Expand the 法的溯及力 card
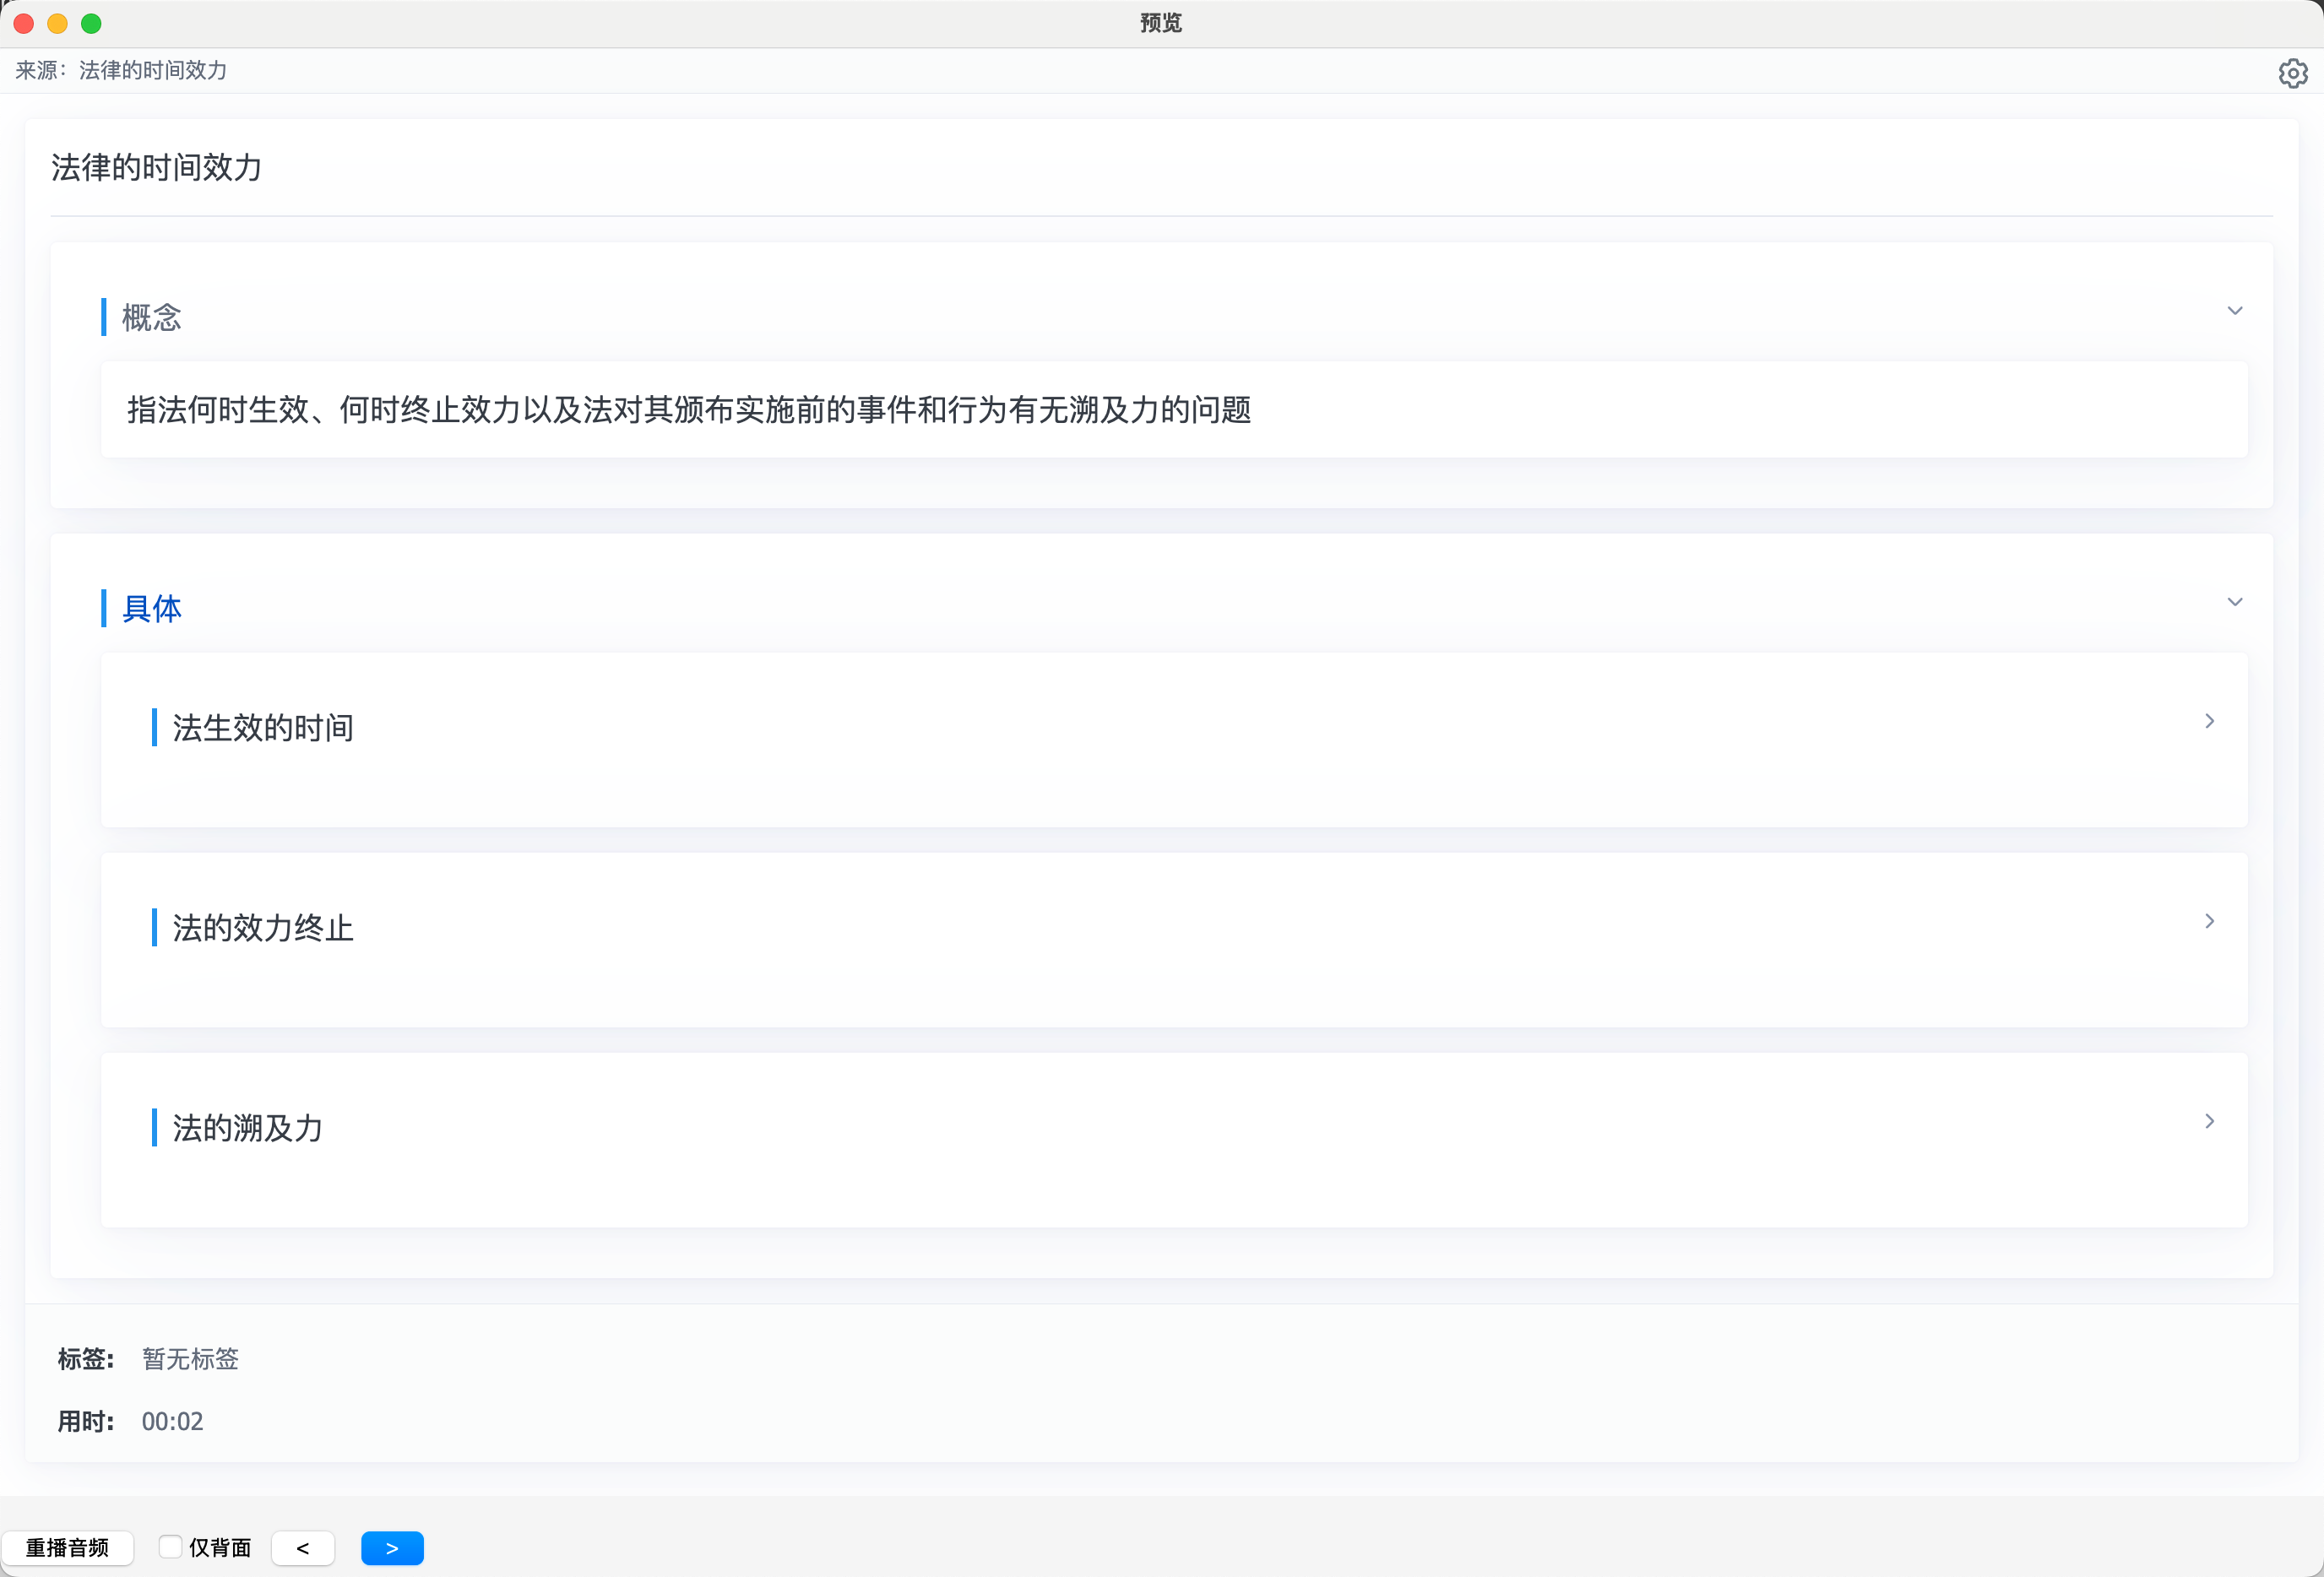 tap(2210, 1121)
